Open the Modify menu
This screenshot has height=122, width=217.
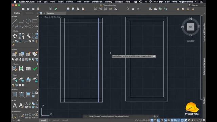coord(108,2)
